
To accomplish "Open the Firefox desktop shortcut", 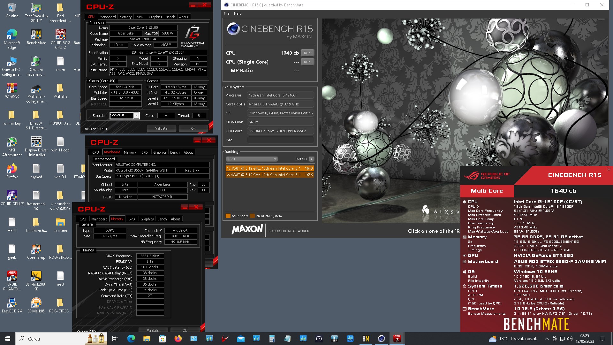I will pos(12,171).
